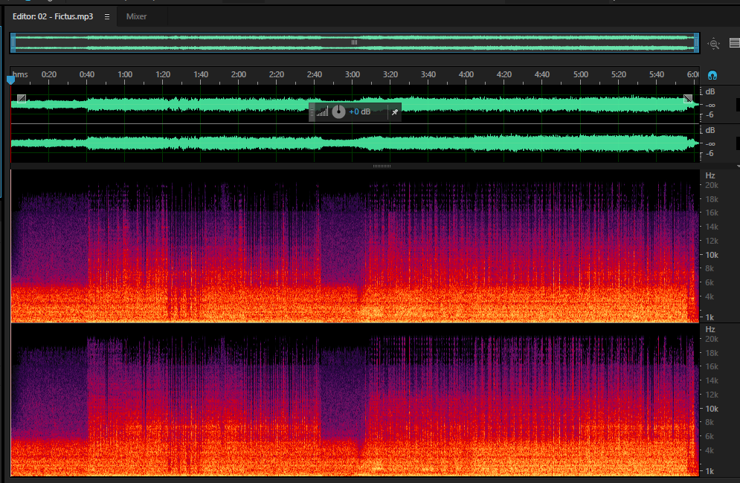Click the 1k label on the lower spectrogram scale

[x=710, y=470]
